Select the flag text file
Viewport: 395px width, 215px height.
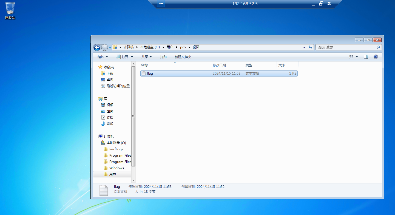coord(150,73)
